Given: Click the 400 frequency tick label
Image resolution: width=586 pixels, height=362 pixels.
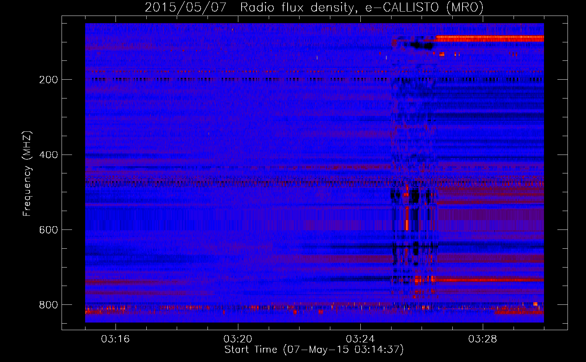Looking at the screenshot, I should (49, 155).
